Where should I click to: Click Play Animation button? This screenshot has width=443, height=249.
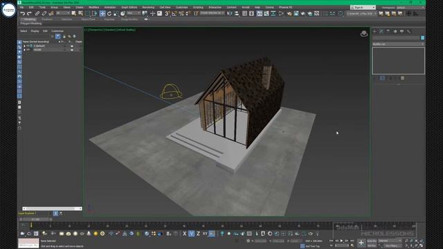coord(341,241)
